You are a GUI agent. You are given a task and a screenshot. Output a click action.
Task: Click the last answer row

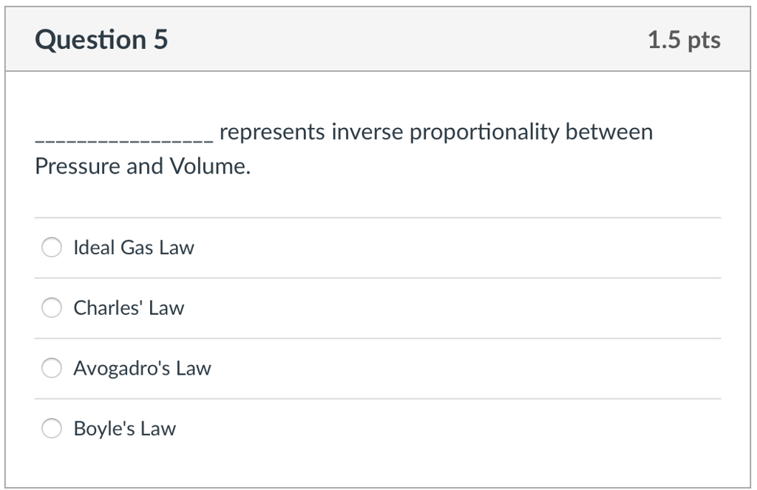(378, 428)
